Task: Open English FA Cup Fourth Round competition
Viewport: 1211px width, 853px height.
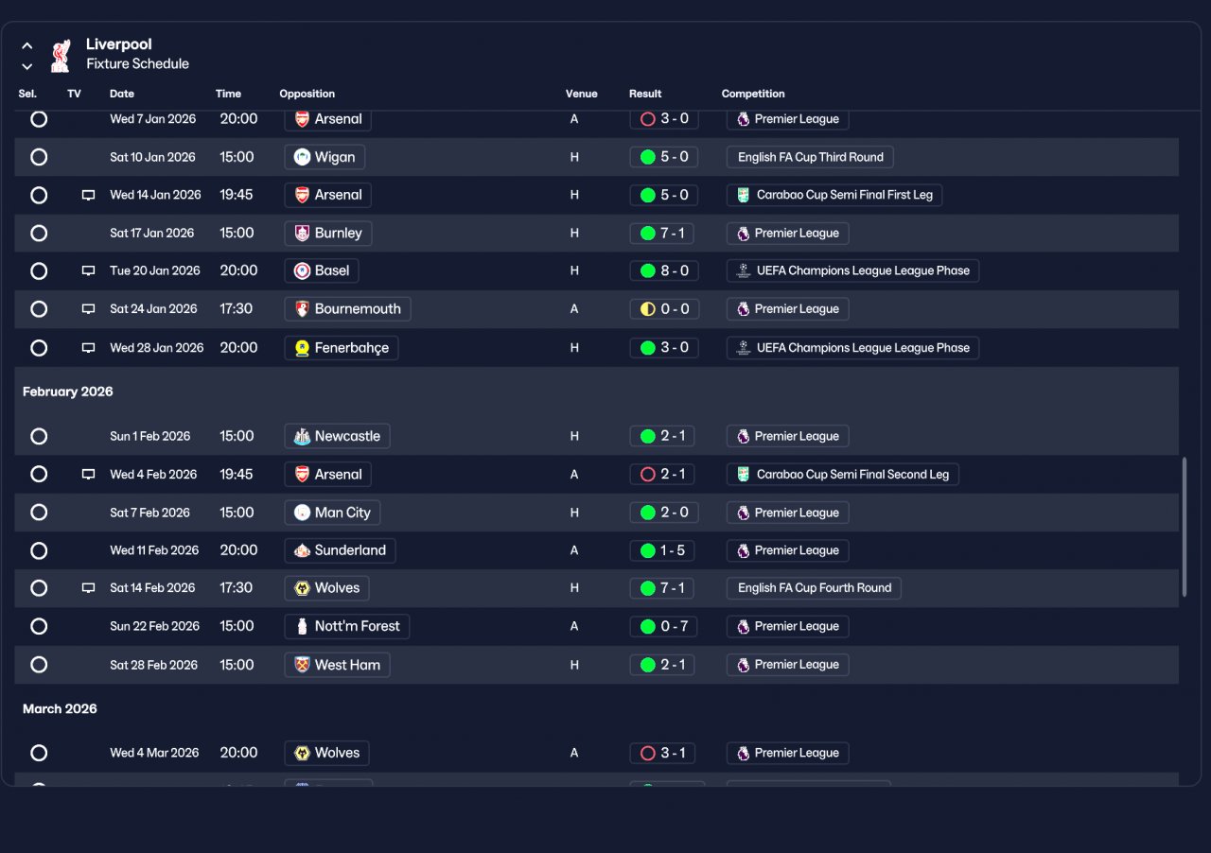Action: (814, 587)
